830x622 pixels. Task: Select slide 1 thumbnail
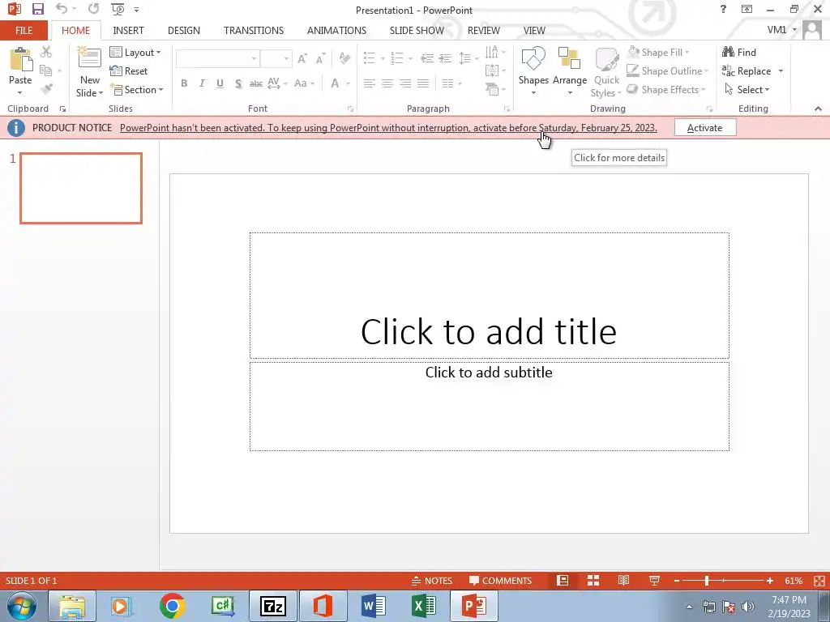[81, 188]
